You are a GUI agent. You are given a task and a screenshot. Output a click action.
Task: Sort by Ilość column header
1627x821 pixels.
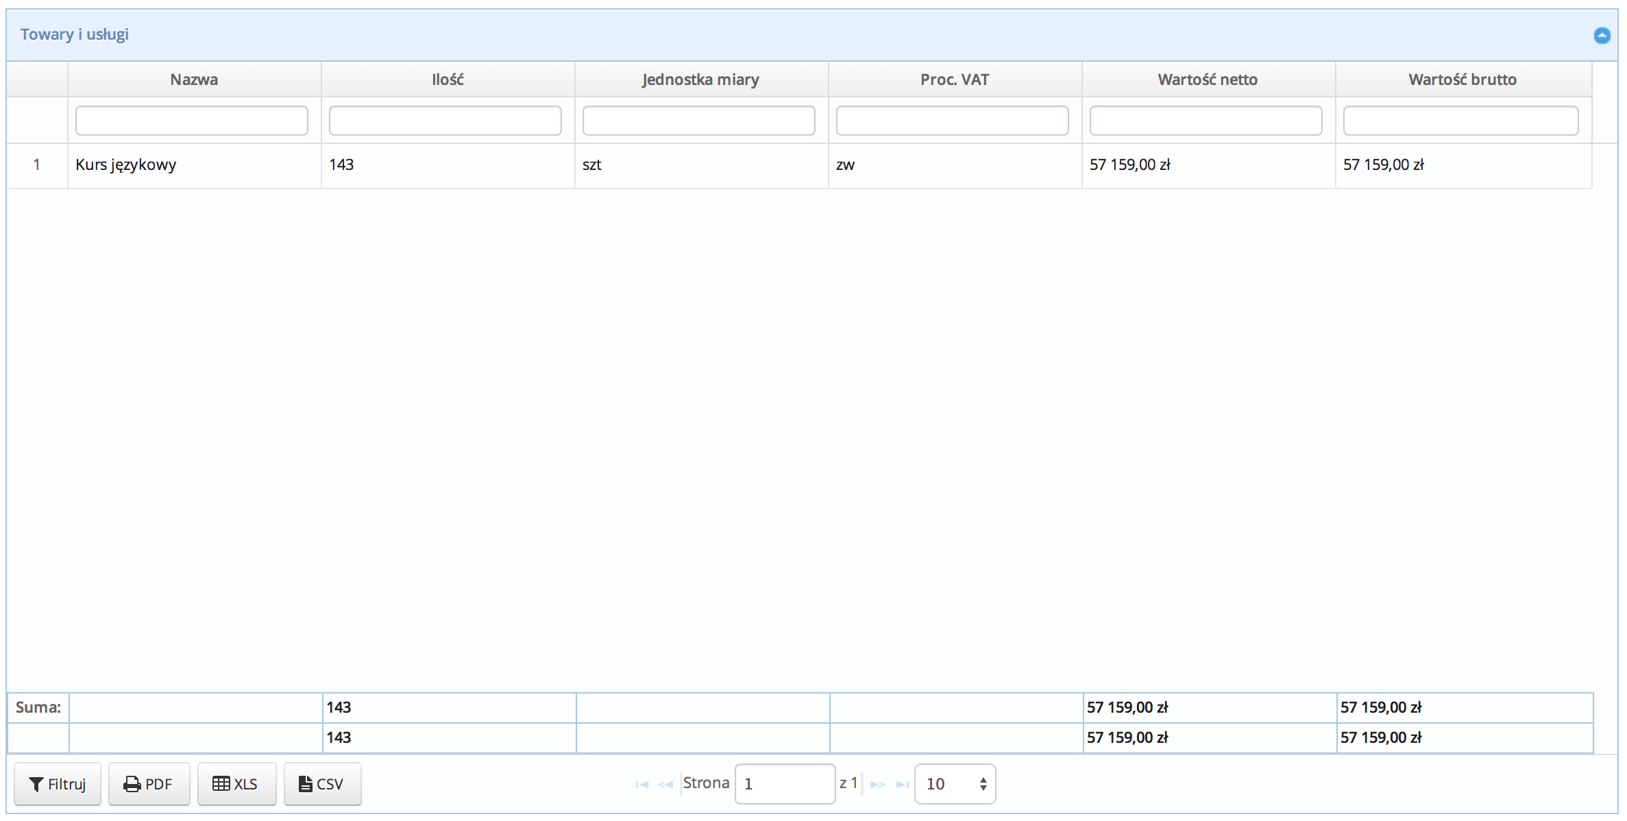[x=448, y=79]
